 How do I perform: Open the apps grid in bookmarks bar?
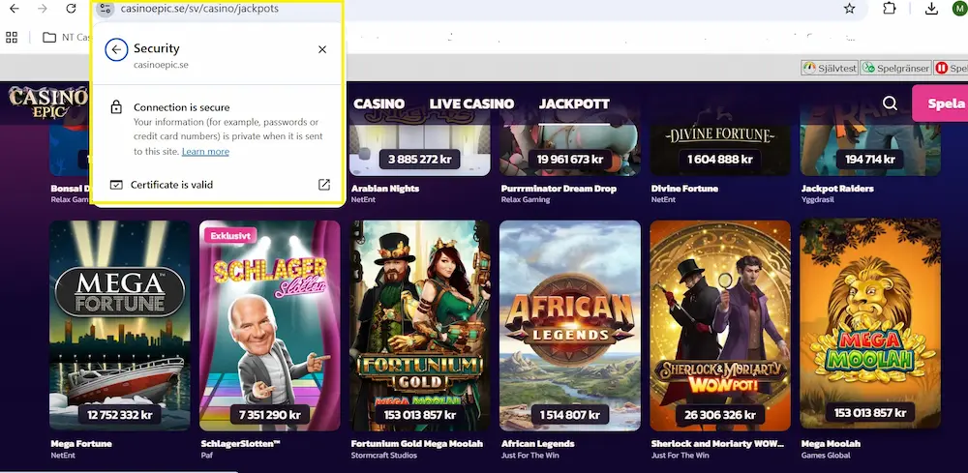12,37
